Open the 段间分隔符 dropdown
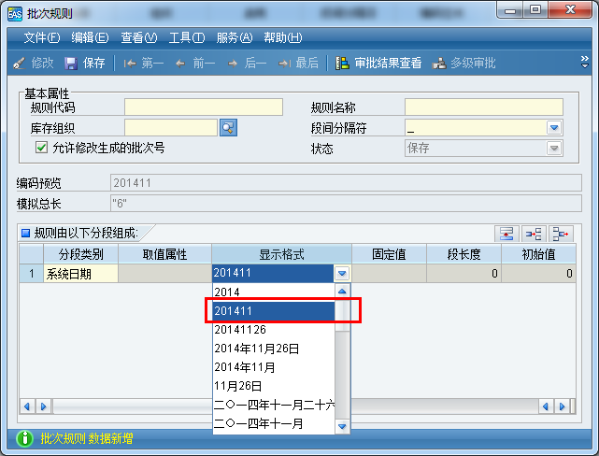This screenshot has height=456, width=599. [554, 127]
